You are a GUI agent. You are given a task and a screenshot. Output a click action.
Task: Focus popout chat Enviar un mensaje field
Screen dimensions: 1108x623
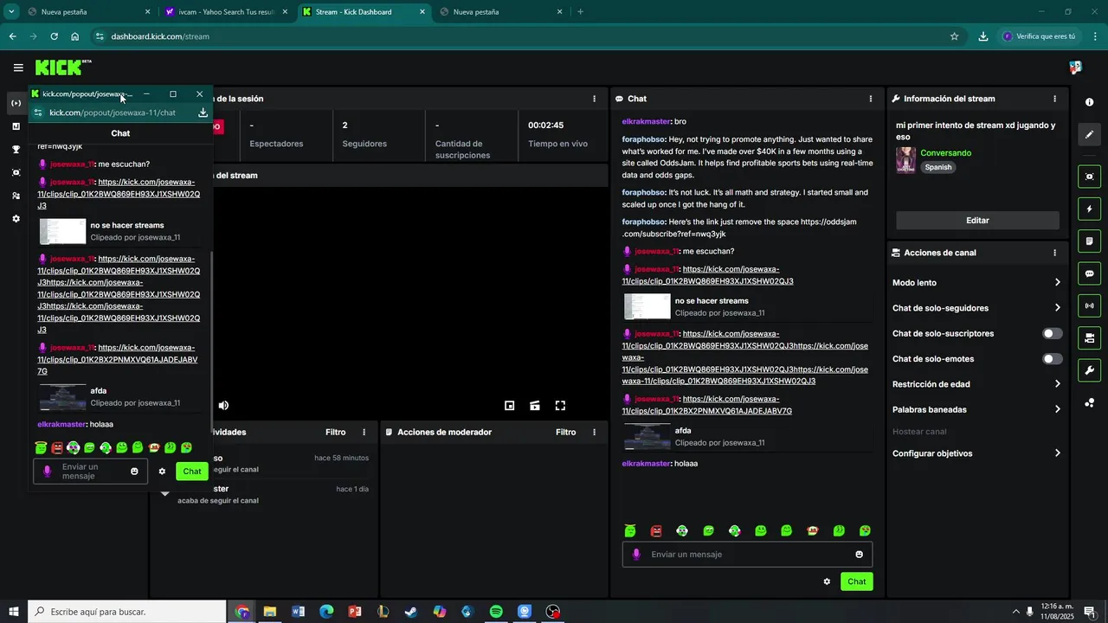(x=90, y=472)
